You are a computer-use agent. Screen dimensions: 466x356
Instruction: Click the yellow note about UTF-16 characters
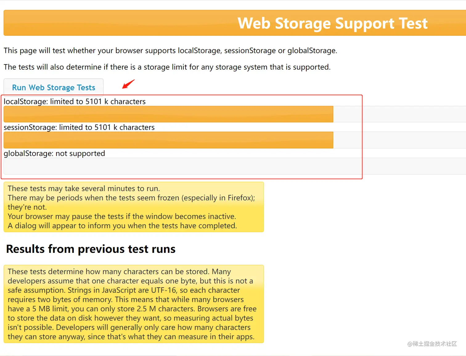(x=134, y=304)
